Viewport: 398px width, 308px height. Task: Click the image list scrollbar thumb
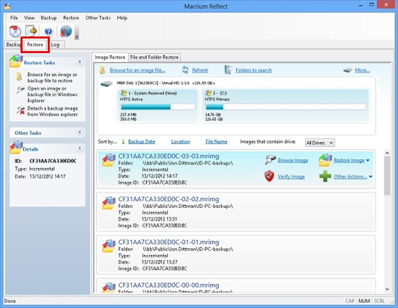pyautogui.click(x=387, y=176)
